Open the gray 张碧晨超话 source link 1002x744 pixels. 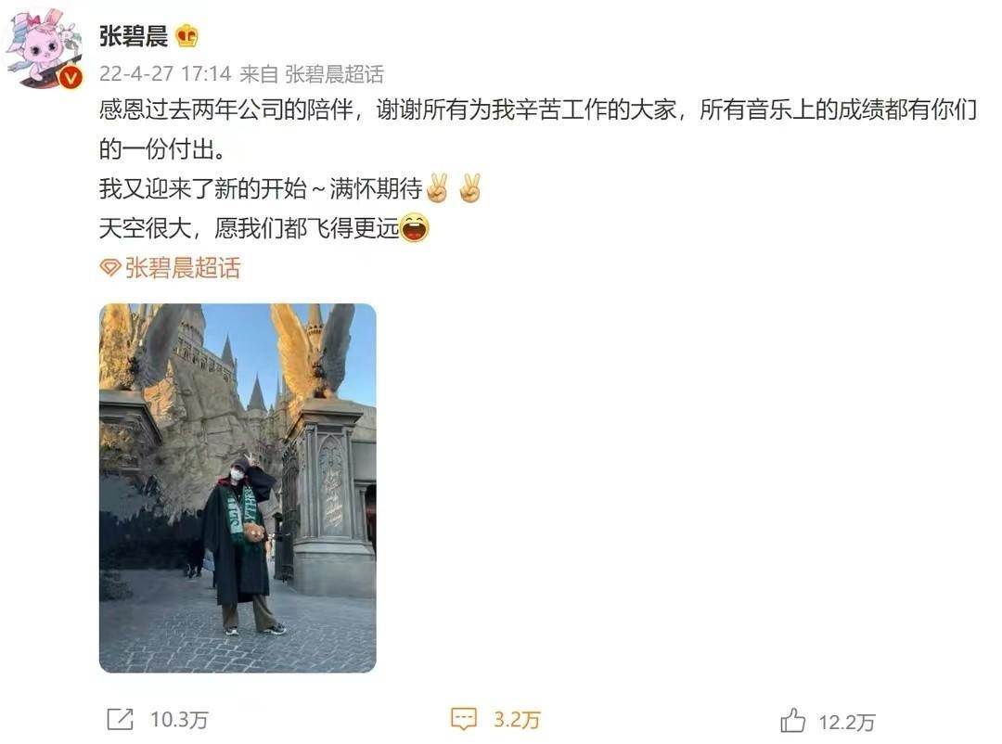[x=334, y=74]
